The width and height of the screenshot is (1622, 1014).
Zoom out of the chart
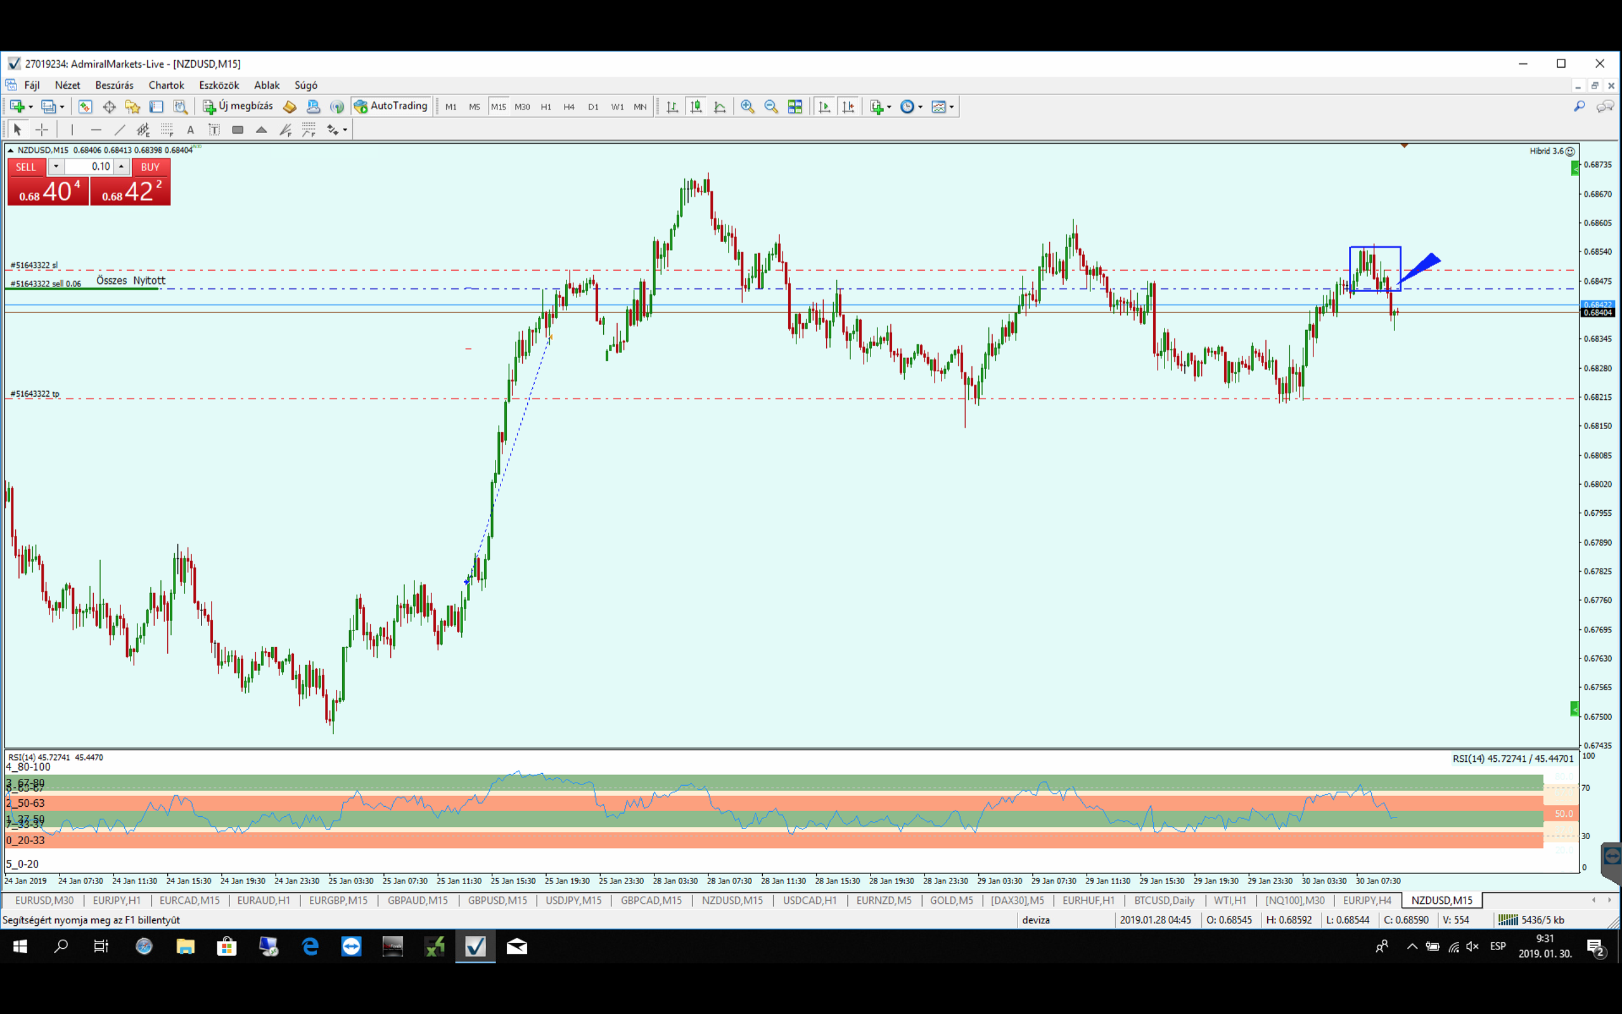pos(771,106)
